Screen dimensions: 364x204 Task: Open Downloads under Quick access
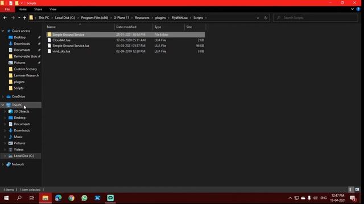point(22,44)
